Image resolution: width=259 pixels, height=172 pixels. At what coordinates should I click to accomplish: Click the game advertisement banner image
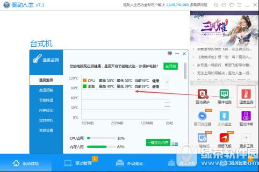click(224, 29)
